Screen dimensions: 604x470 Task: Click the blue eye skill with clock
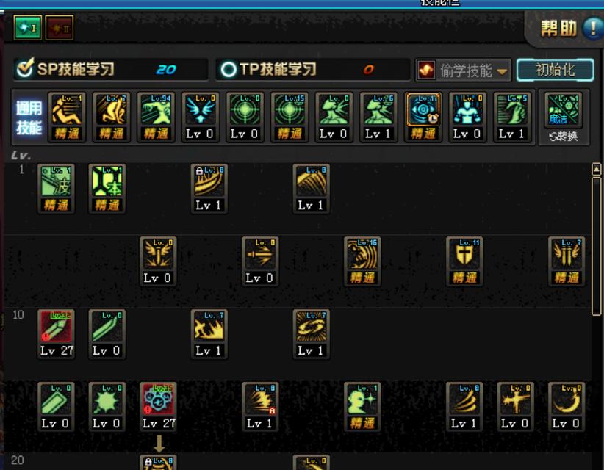click(423, 117)
